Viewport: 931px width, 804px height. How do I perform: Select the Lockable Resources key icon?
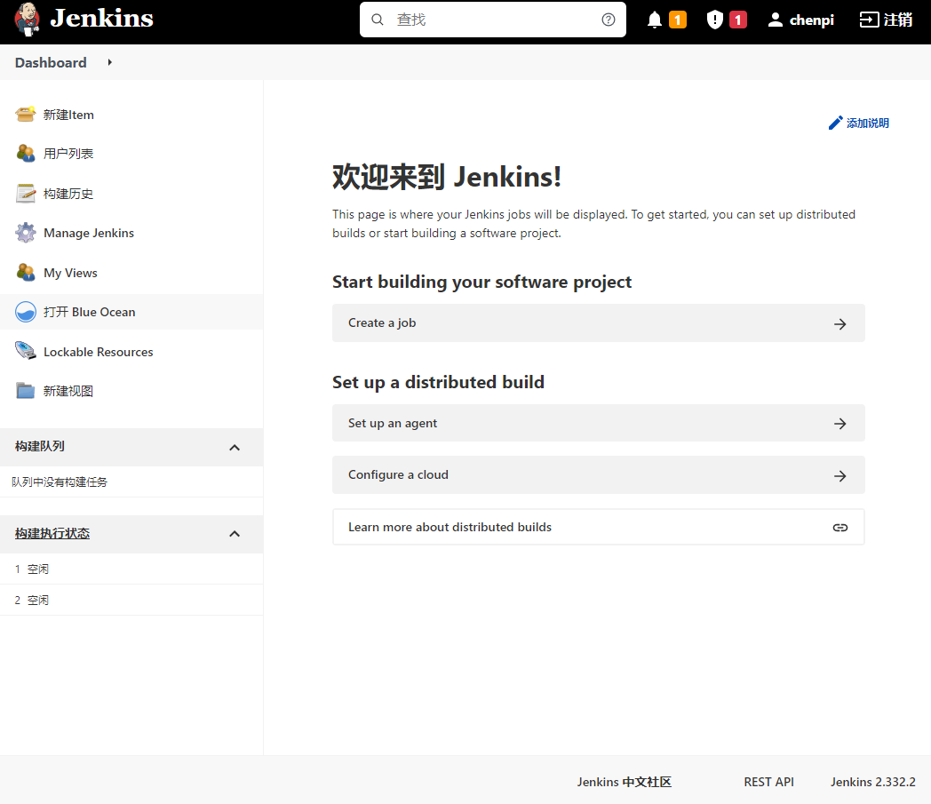27,351
